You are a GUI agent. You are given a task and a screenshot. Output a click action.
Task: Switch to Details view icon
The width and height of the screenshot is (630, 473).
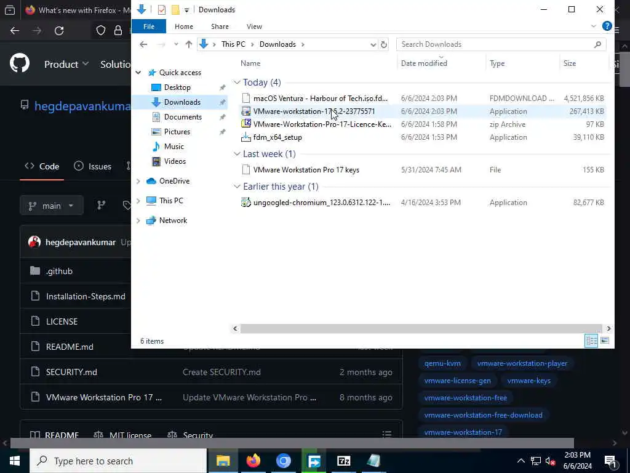(x=591, y=341)
